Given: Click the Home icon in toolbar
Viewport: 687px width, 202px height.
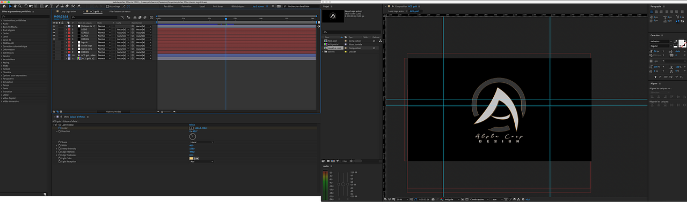Looking at the screenshot, I should [4, 6].
